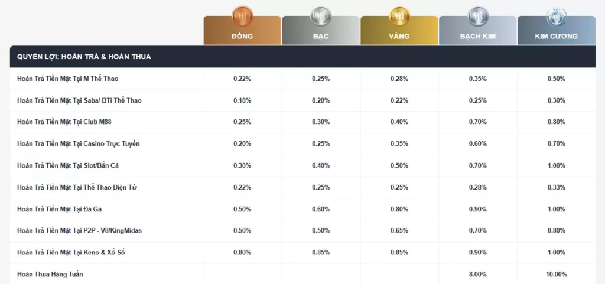
Task: Click the 10.00% Kim Cương weekly rebate value
Action: pyautogui.click(x=556, y=275)
